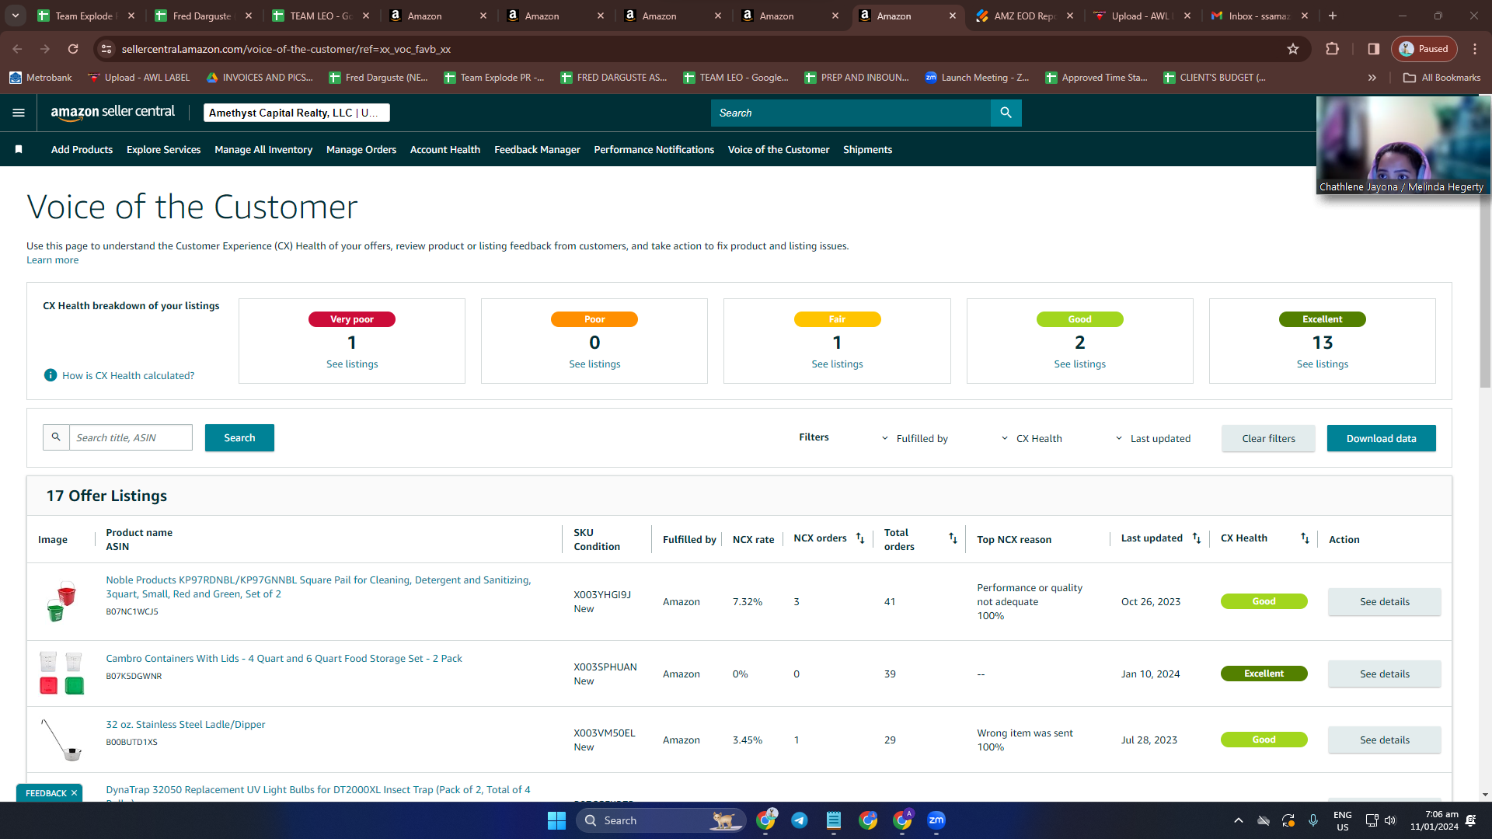This screenshot has width=1492, height=839.
Task: Go to Shipments in the navigation bar
Action: point(867,149)
